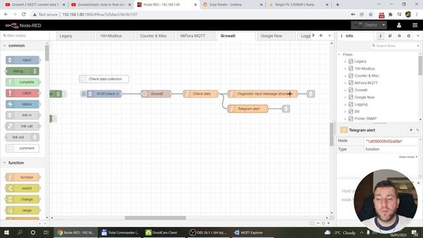Bookmark this page with star icon

pyautogui.click(x=371, y=15)
